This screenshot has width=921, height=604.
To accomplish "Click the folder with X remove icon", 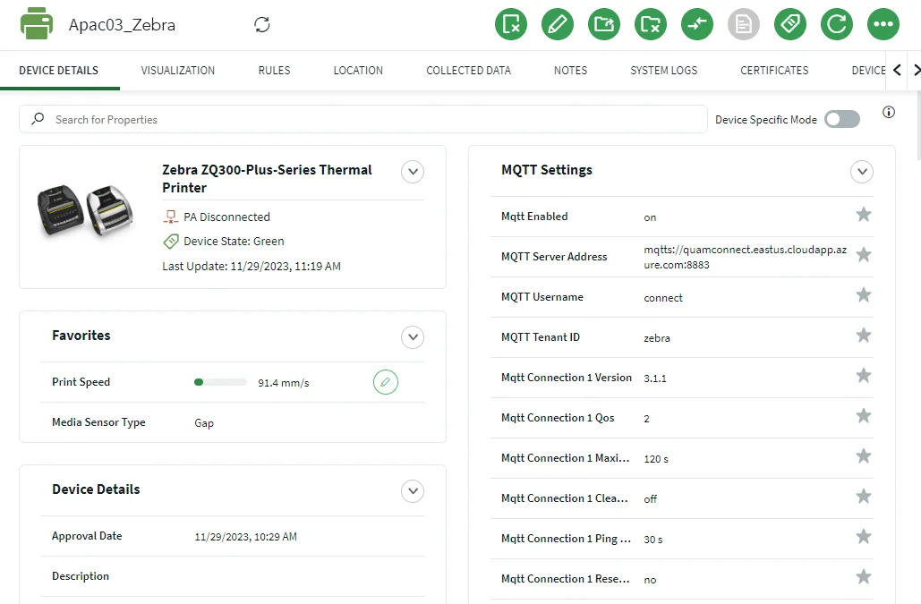I will pos(651,24).
